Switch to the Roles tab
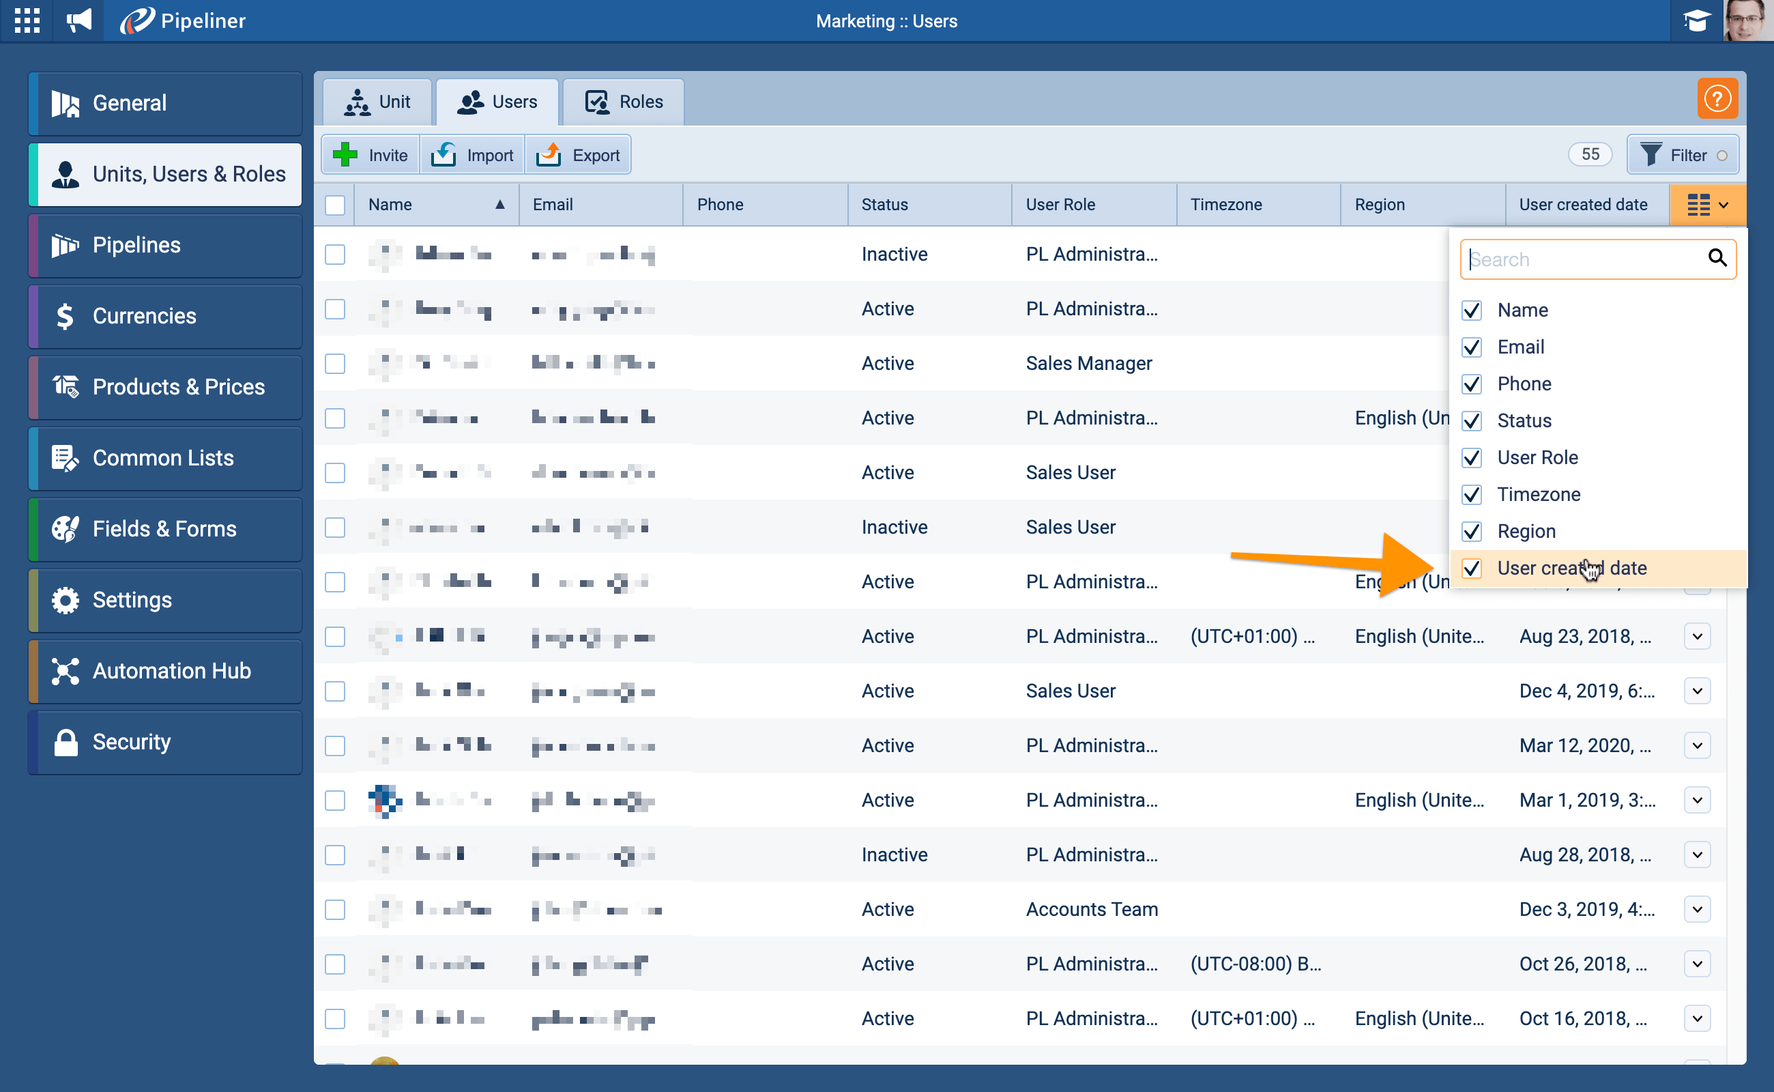The height and width of the screenshot is (1092, 1774). tap(624, 102)
